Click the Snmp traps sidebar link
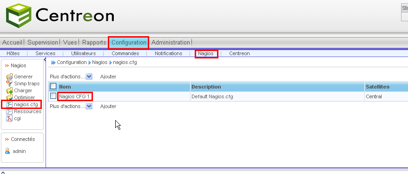408x185 pixels. coord(27,83)
